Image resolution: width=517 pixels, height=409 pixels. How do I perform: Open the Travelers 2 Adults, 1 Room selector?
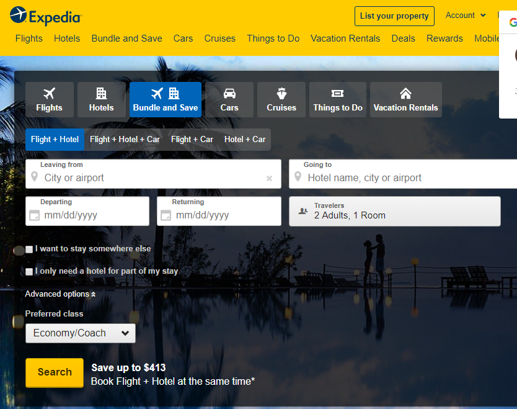click(x=395, y=211)
